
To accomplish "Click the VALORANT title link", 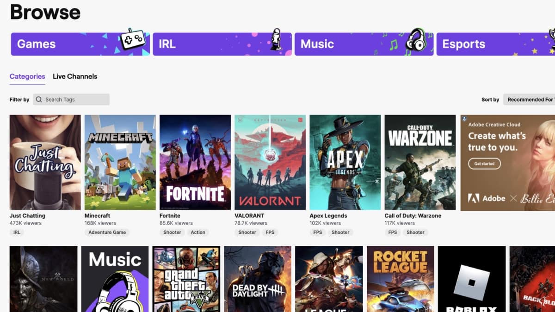I will tap(249, 216).
